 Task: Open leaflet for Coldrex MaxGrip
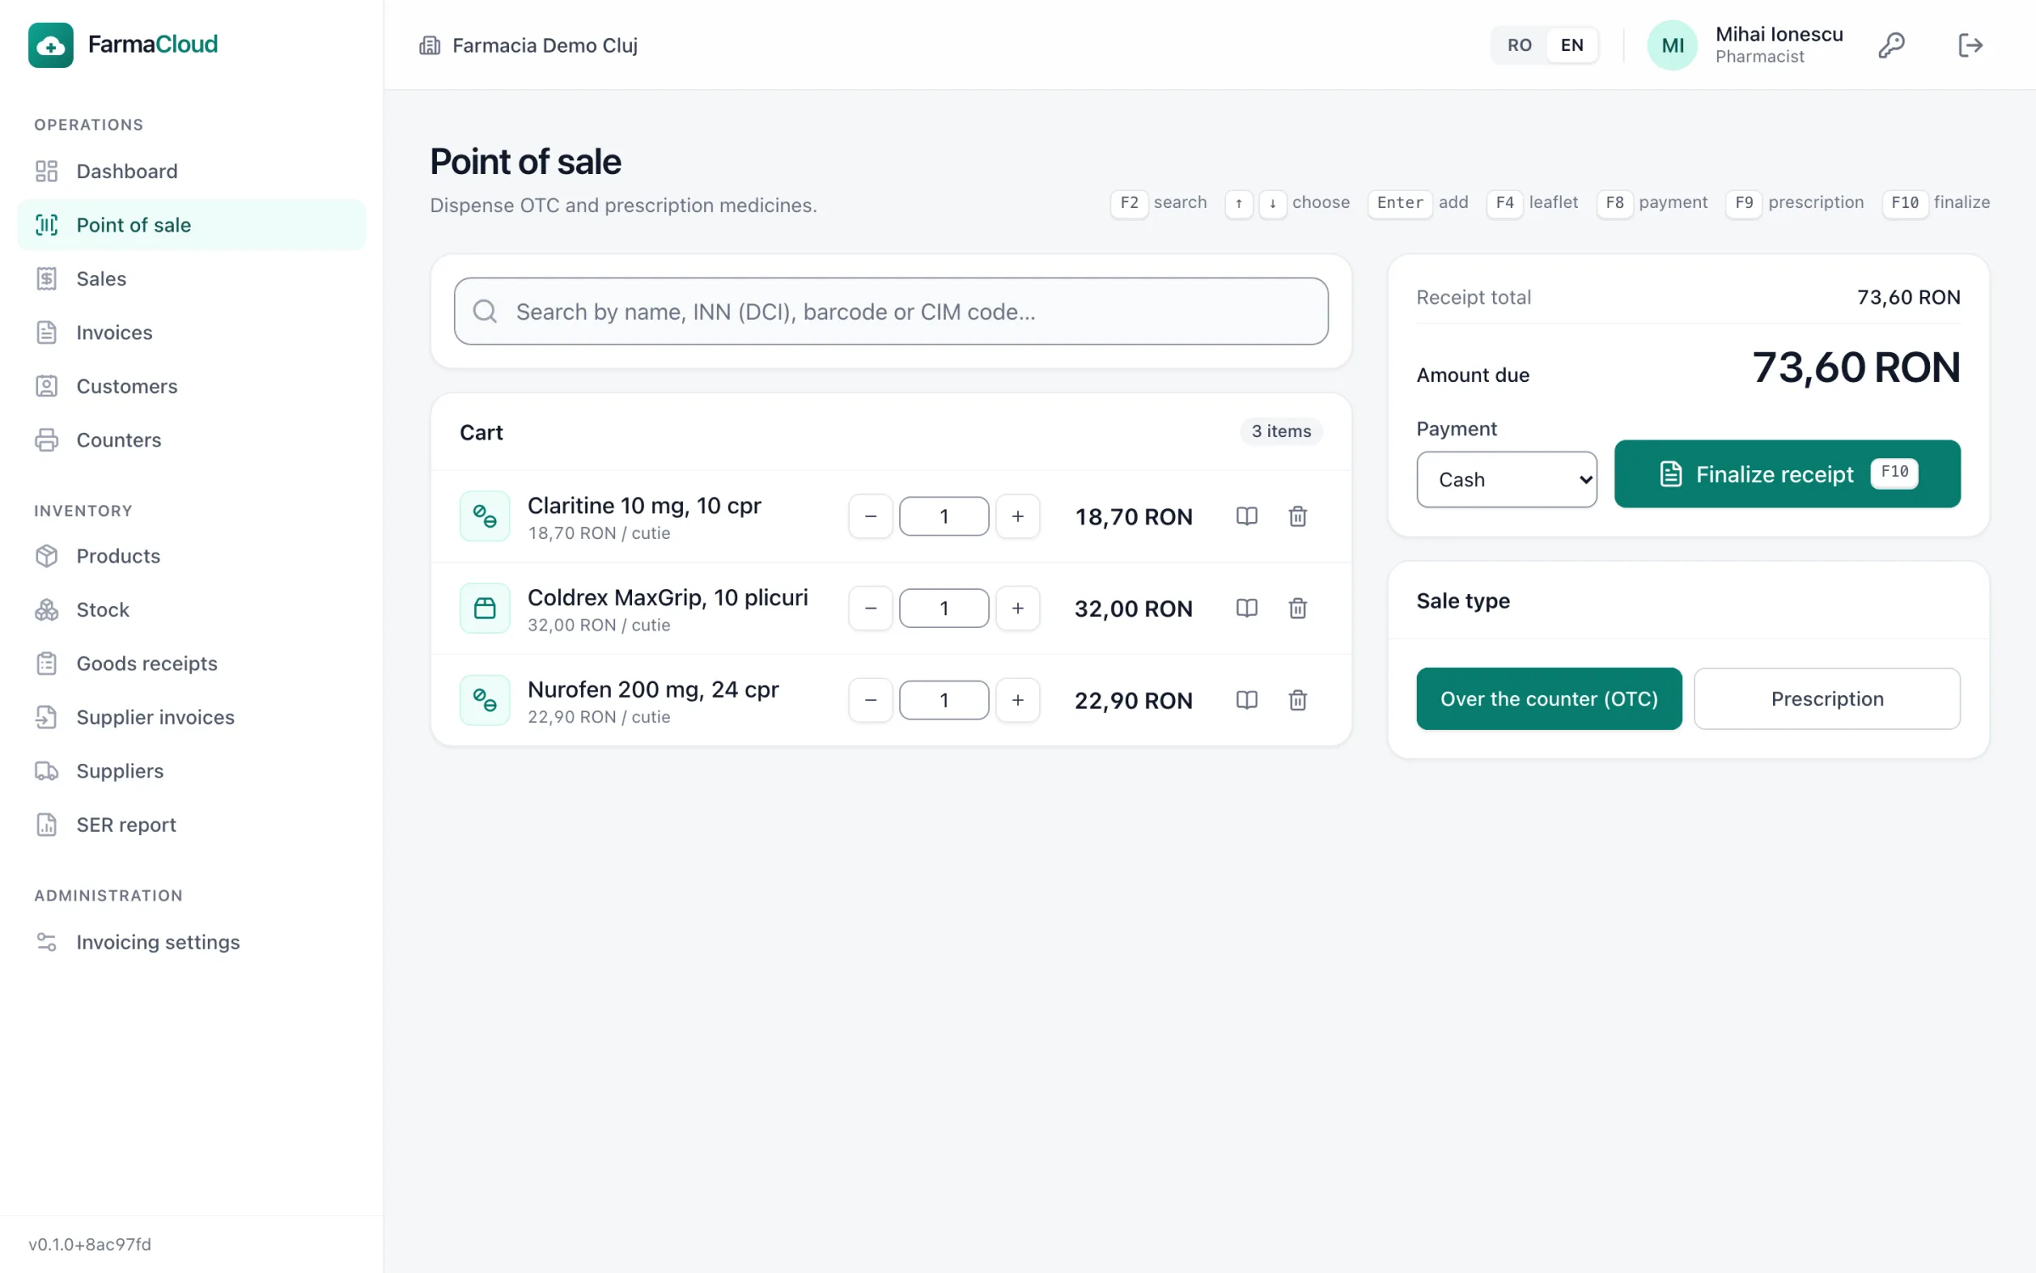[x=1246, y=608]
